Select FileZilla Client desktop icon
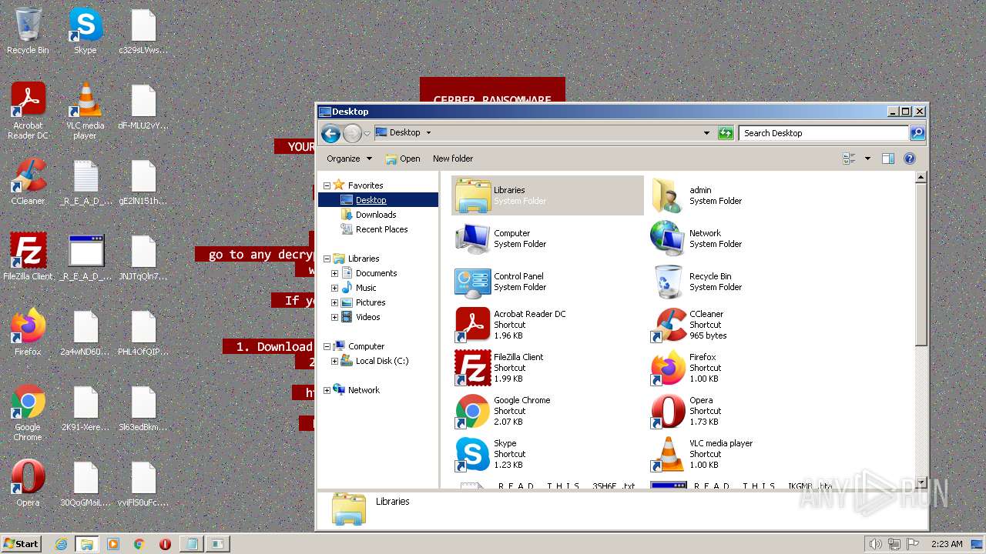 (x=28, y=257)
